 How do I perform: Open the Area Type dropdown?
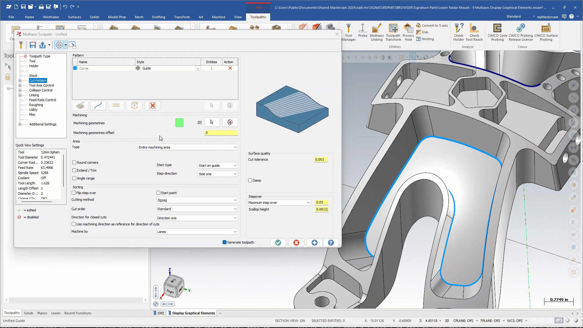188,147
